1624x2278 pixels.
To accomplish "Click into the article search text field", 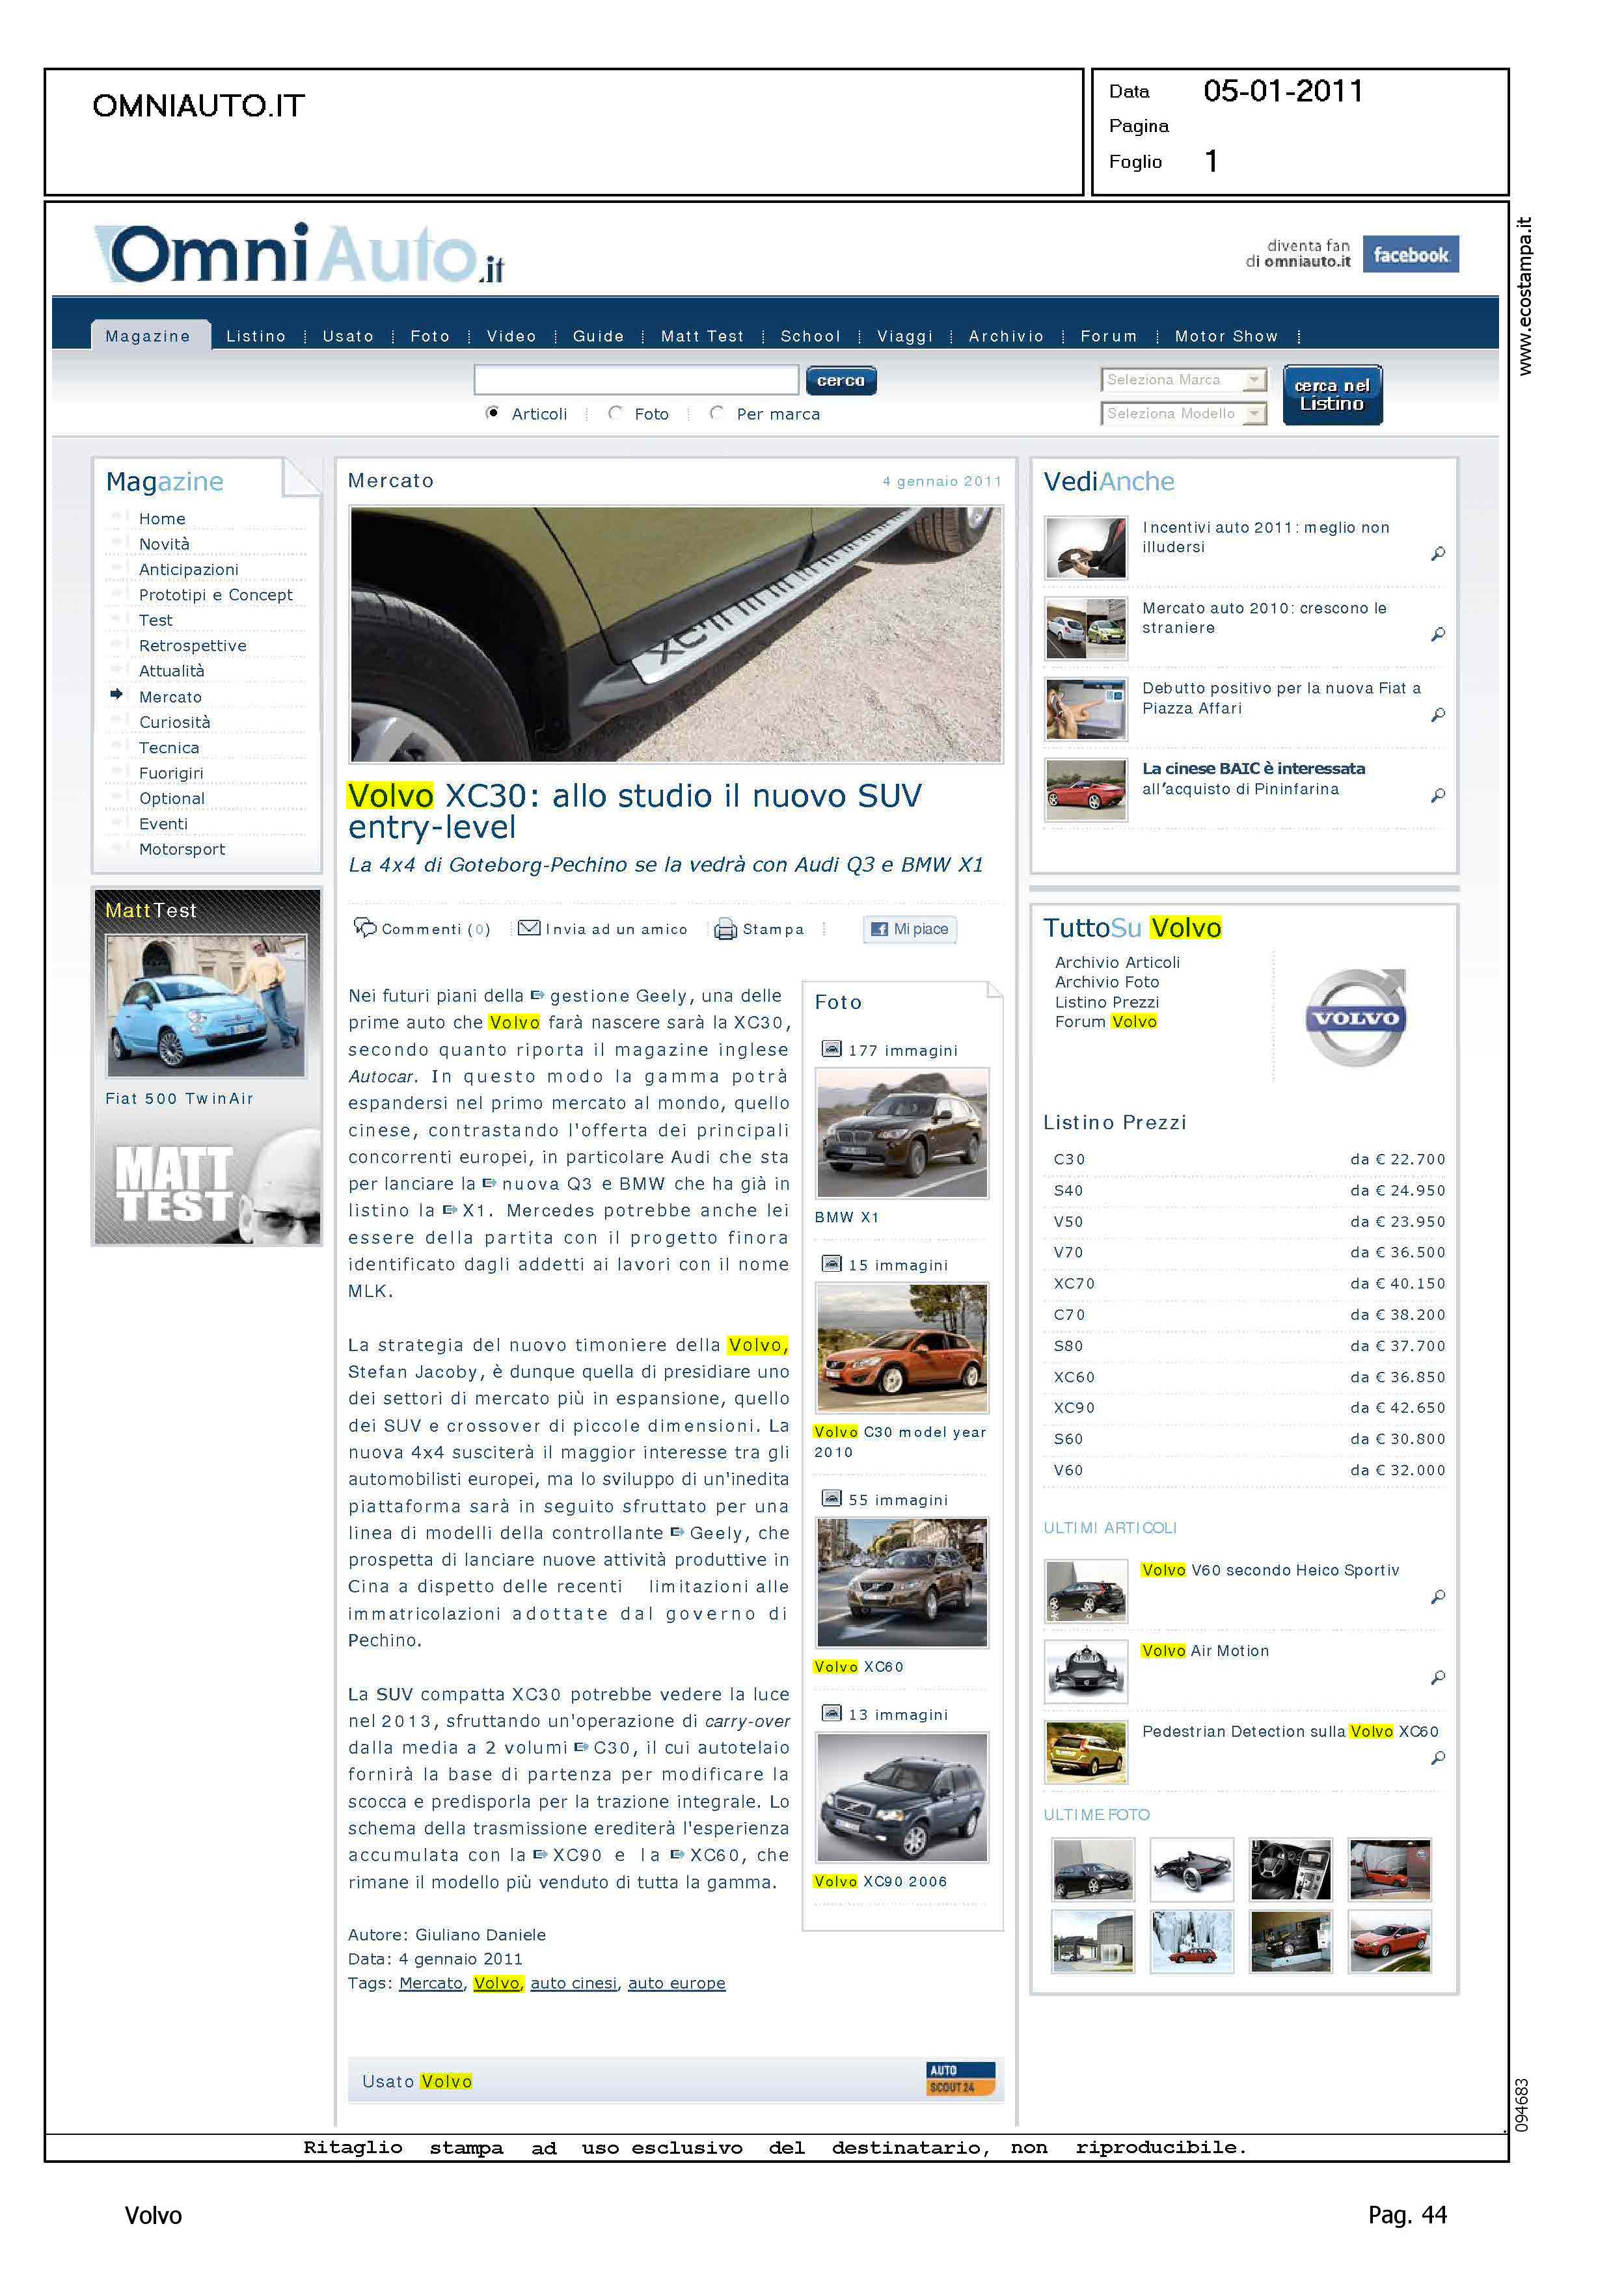I will (636, 381).
